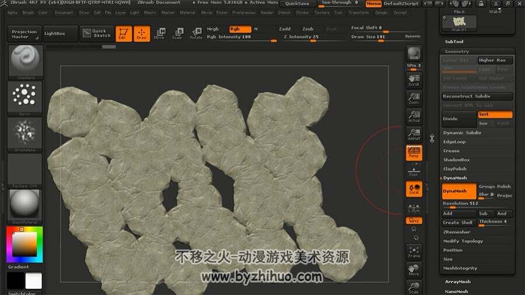This screenshot has width=525, height=295.
Task: Toggle the Zadd sculpt mode
Action: click(x=285, y=29)
